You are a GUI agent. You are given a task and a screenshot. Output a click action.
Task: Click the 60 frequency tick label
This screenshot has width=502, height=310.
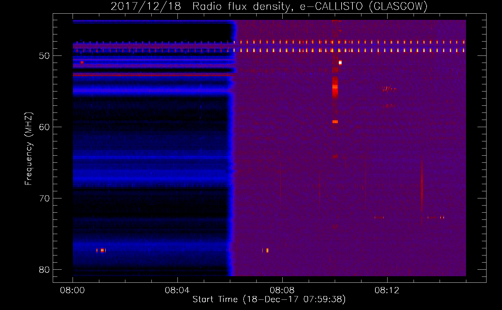pyautogui.click(x=45, y=127)
